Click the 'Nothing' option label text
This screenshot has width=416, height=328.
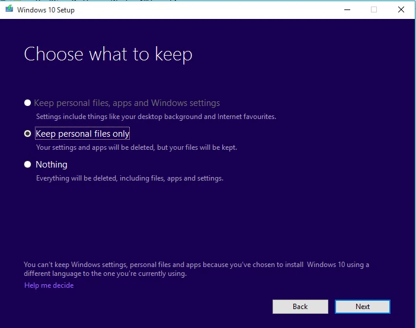click(52, 165)
